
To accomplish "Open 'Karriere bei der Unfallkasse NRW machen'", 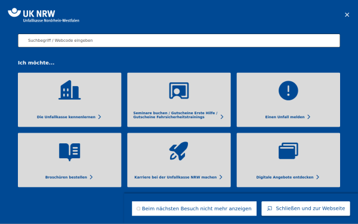I will 175,177.
